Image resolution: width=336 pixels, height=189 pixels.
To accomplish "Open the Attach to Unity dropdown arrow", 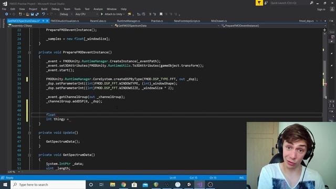I will [x=124, y=14].
